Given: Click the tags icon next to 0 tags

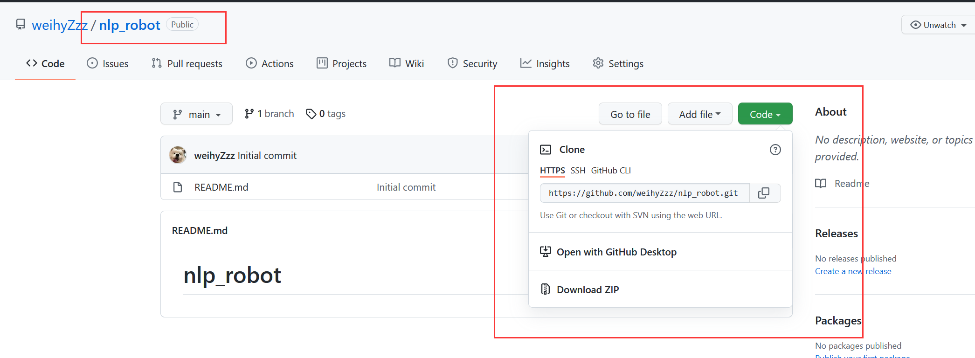Looking at the screenshot, I should (311, 114).
